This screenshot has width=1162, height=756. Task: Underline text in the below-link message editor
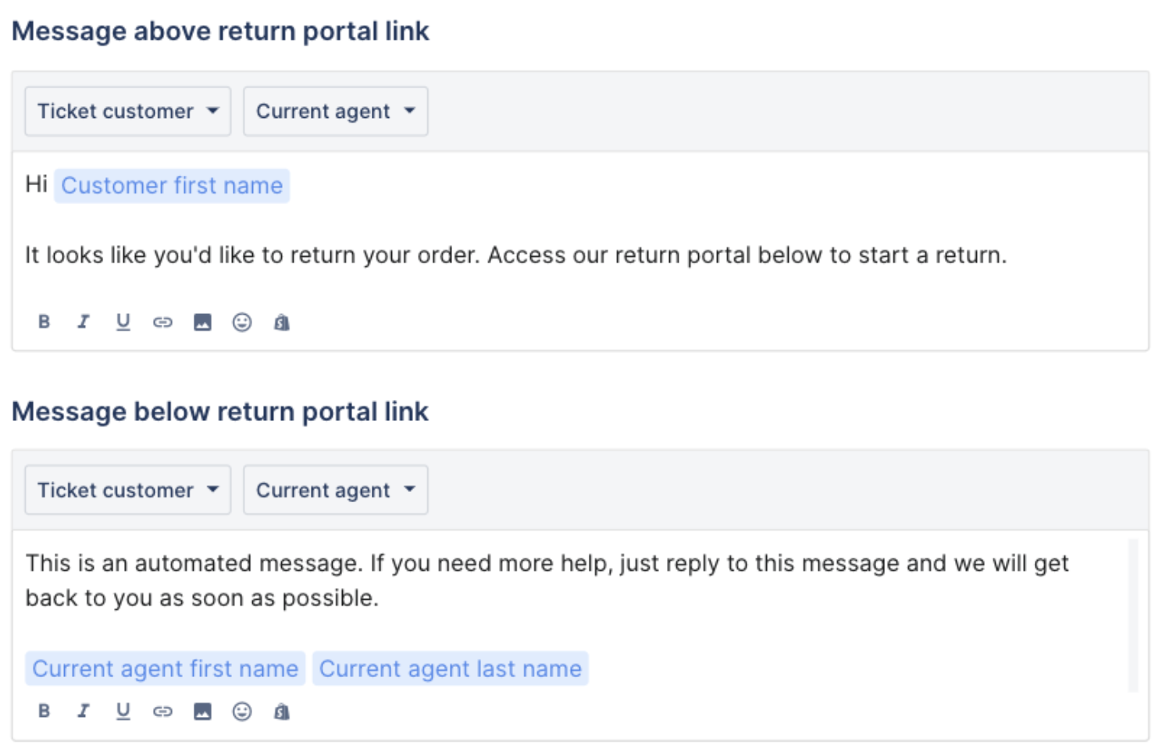pyautogui.click(x=123, y=711)
